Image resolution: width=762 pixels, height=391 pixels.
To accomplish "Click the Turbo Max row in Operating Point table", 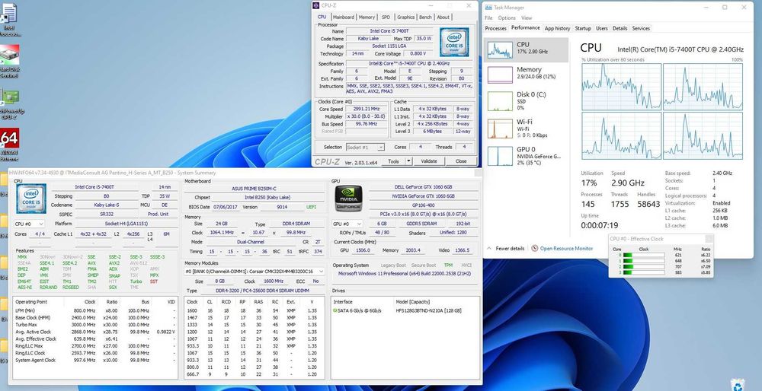I will pos(94,325).
